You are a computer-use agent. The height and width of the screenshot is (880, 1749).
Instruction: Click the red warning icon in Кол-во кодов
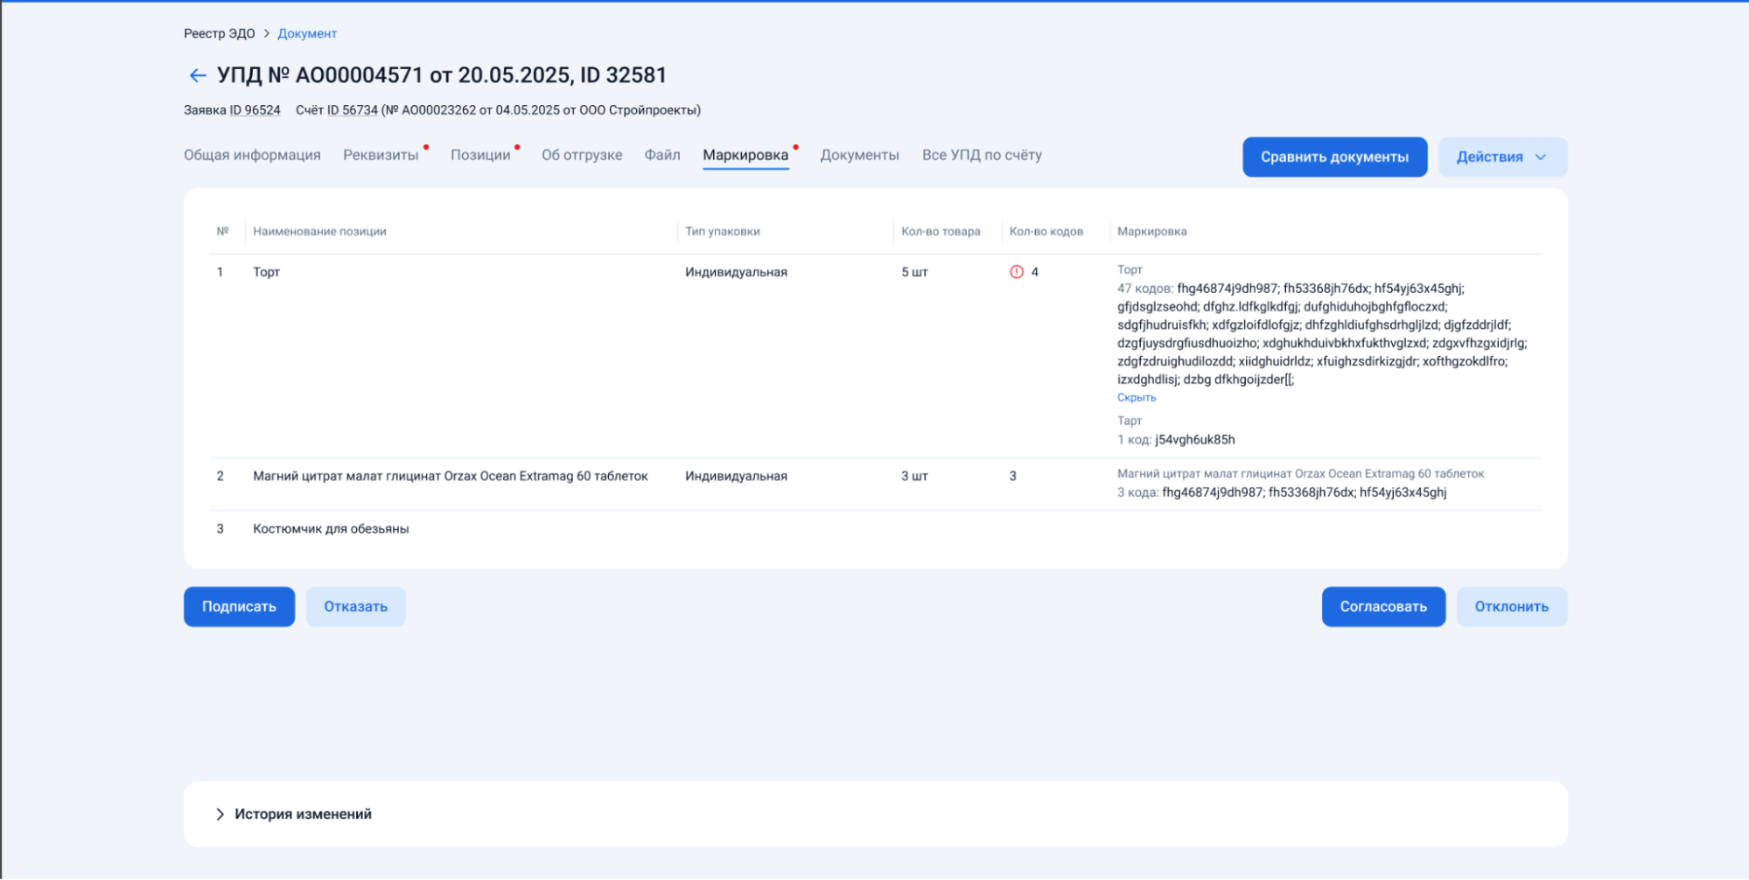1016,272
